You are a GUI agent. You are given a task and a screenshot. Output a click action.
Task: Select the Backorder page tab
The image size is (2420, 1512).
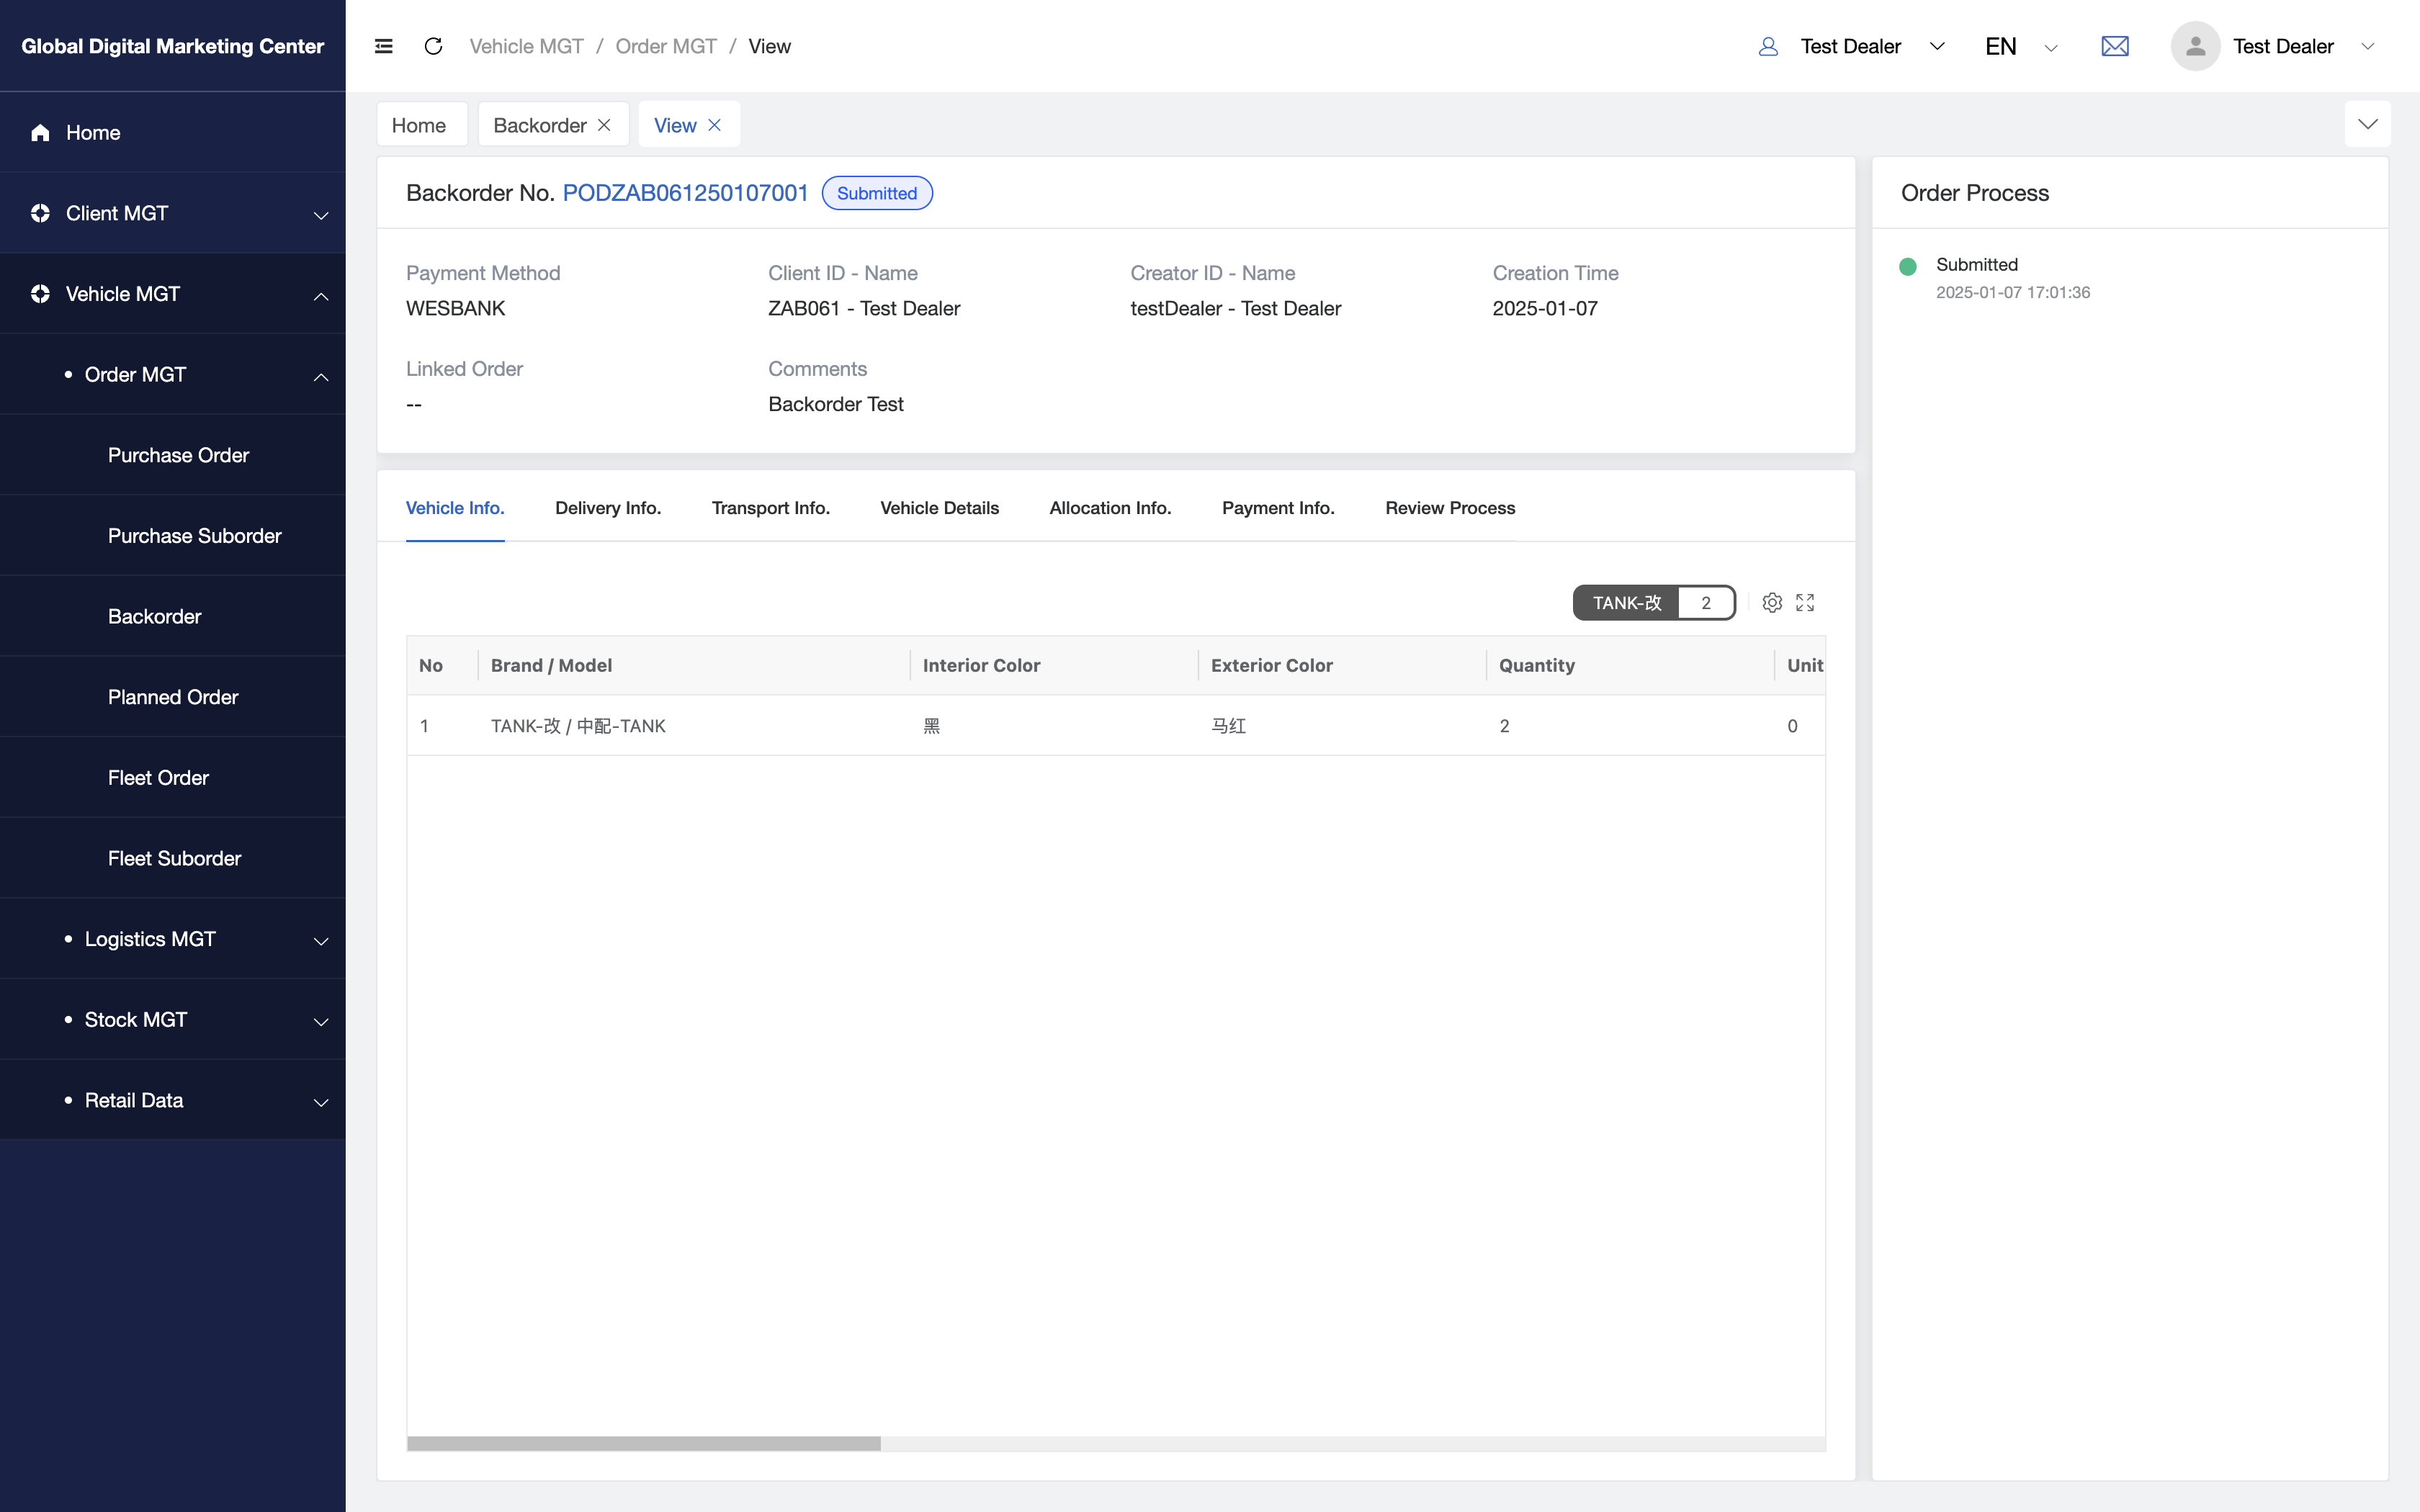pos(540,125)
